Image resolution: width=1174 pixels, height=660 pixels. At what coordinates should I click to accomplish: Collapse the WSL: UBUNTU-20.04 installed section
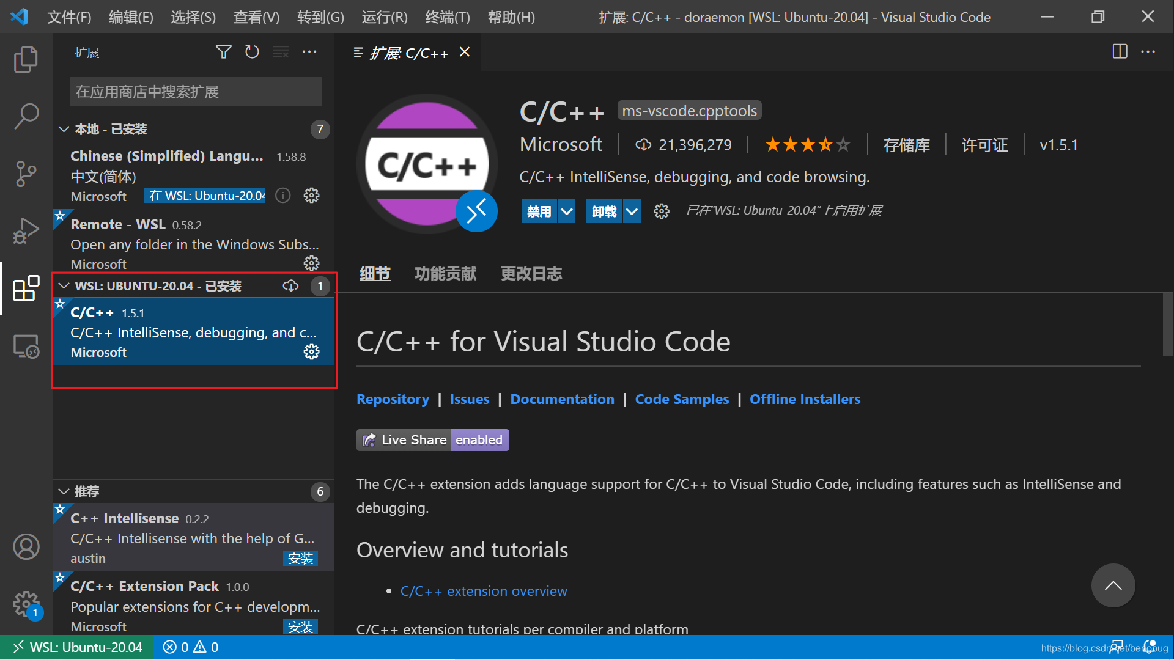click(x=64, y=286)
